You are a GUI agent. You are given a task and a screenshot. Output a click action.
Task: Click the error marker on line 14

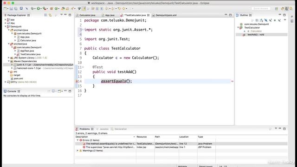coord(77,81)
